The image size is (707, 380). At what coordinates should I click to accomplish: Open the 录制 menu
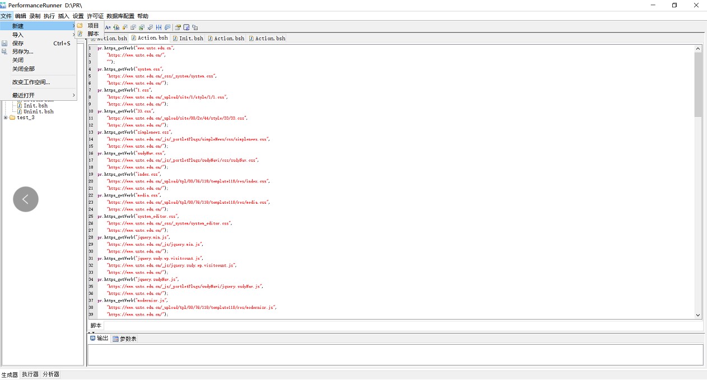[35, 16]
